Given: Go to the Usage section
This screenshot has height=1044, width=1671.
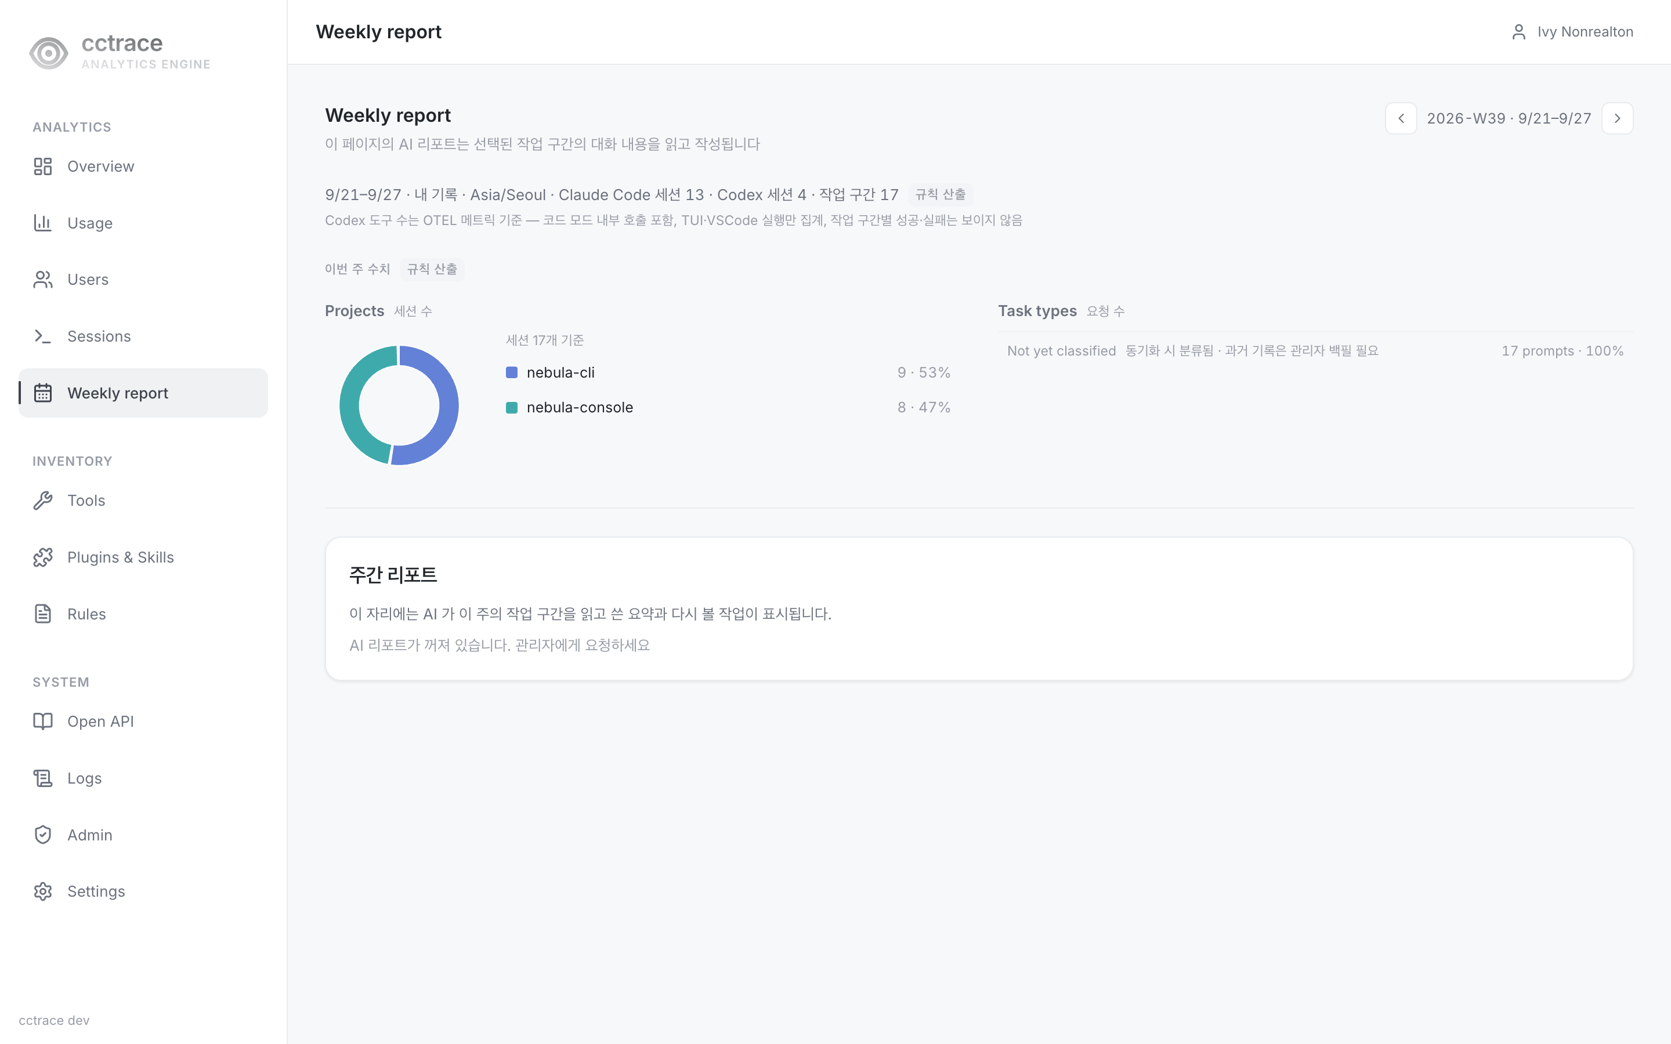Looking at the screenshot, I should 143,223.
